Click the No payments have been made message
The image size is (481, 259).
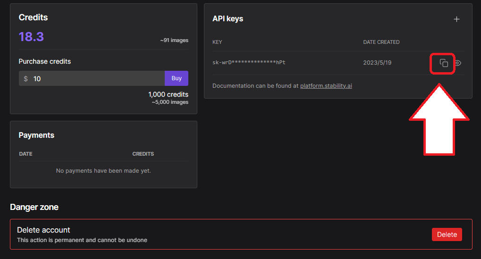(103, 171)
